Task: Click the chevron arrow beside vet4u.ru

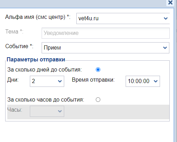Action: [166, 18]
